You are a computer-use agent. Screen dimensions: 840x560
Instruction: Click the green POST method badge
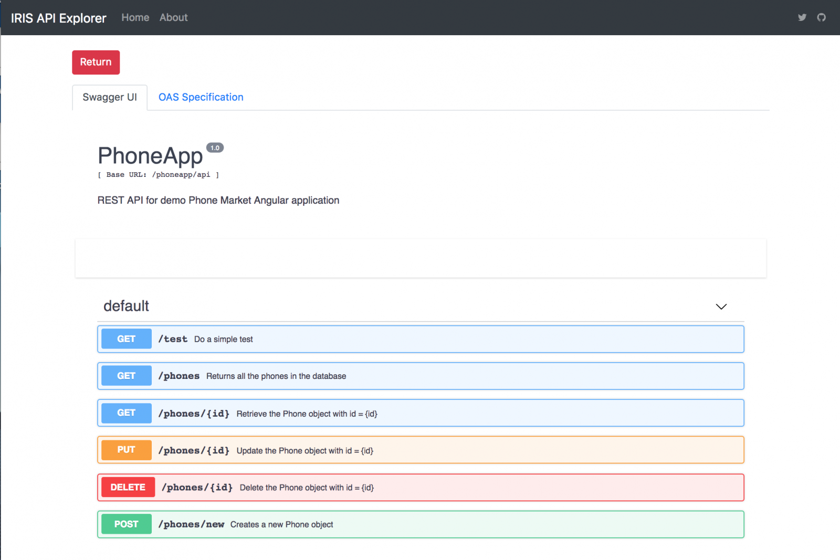(x=126, y=524)
